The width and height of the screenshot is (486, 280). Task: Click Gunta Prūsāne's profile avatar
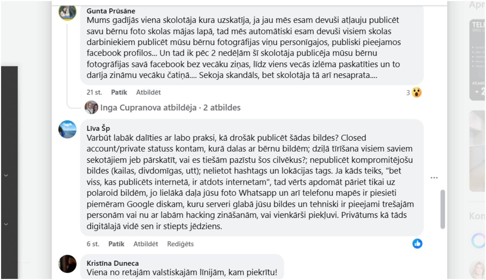point(67,12)
